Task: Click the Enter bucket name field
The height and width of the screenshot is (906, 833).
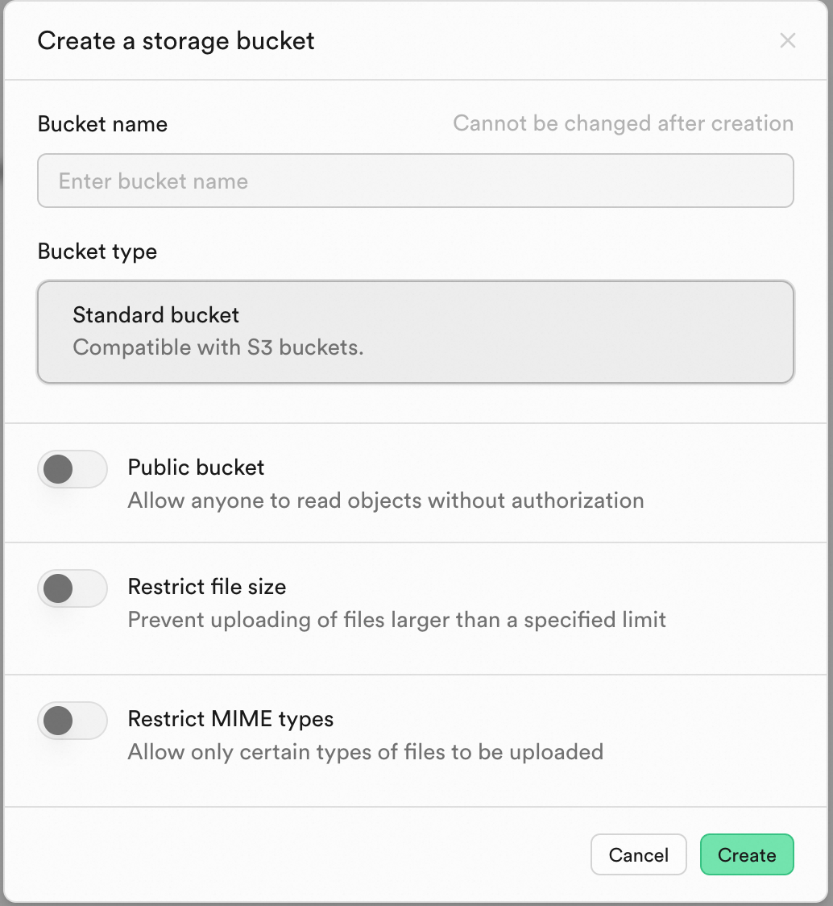Action: (x=415, y=181)
